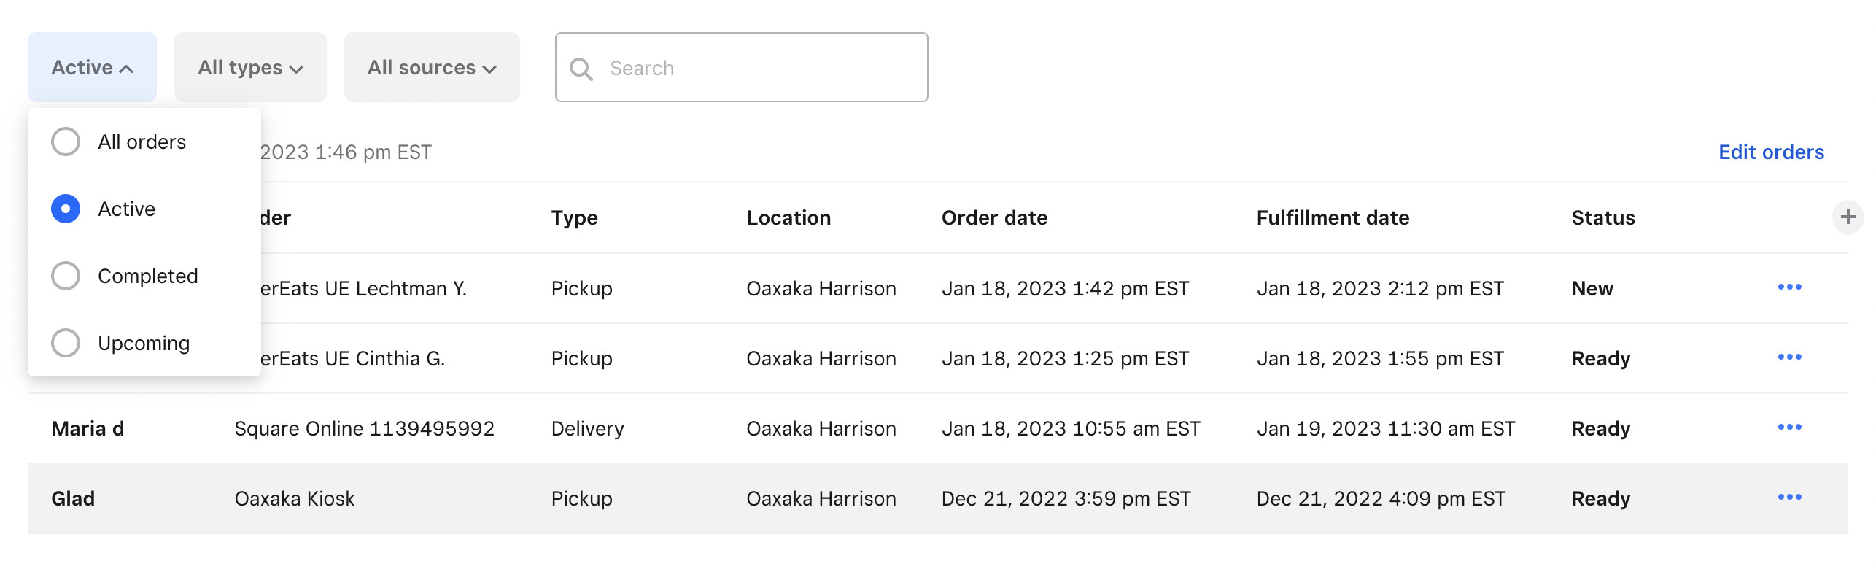
Task: Choose the Upcoming radio option
Action: tap(66, 343)
